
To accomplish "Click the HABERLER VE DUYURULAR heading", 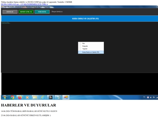I will 28,105.
